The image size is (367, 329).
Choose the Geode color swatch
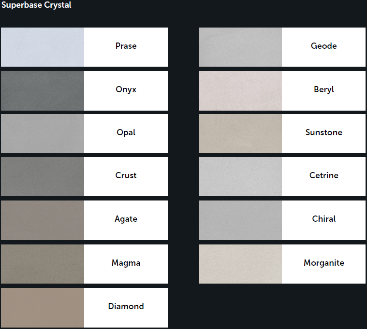pos(240,47)
